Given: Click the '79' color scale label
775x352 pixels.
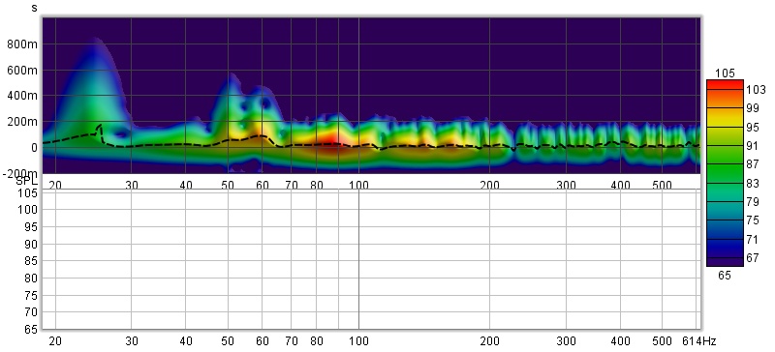Looking at the screenshot, I should tap(753, 202).
